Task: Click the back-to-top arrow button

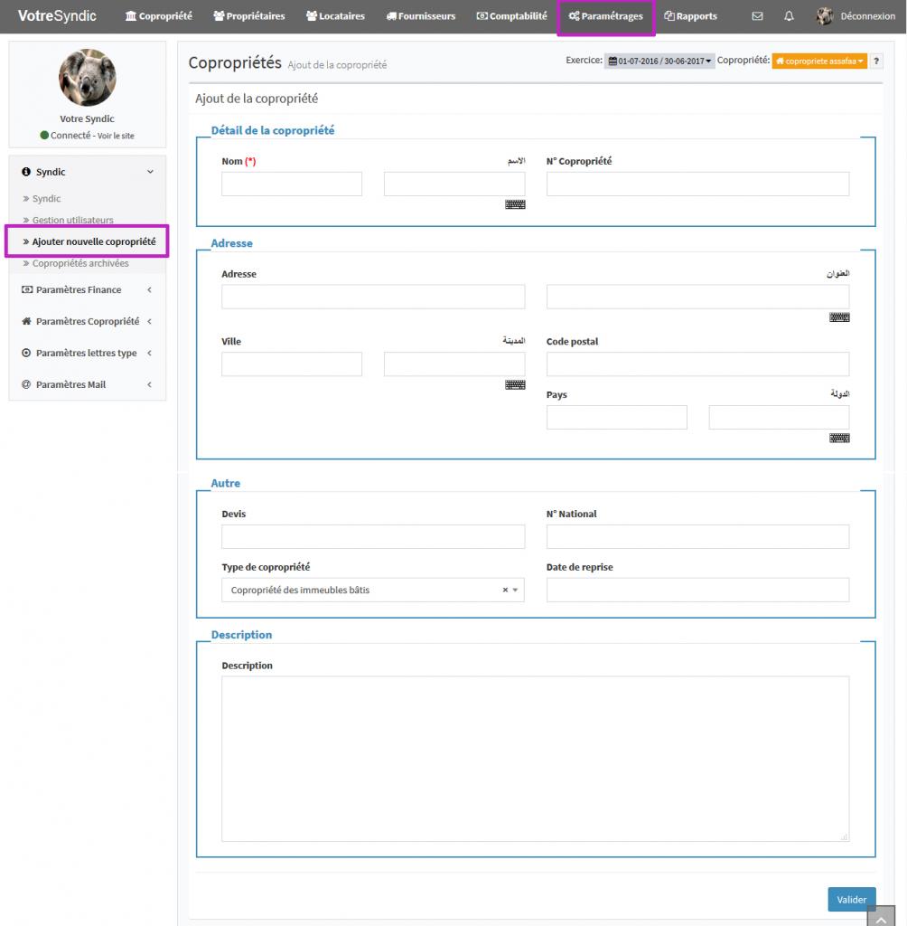Action: click(x=881, y=917)
